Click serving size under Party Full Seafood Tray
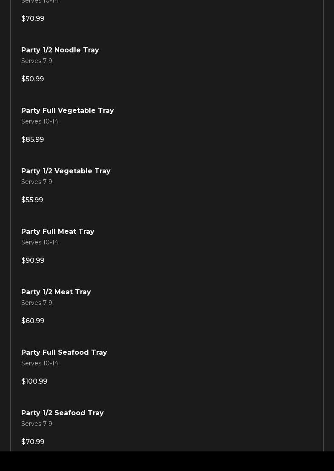334x471 pixels. pos(40,364)
